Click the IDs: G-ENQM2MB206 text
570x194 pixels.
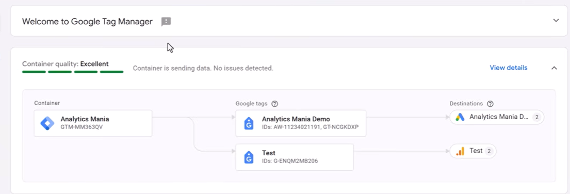point(290,160)
